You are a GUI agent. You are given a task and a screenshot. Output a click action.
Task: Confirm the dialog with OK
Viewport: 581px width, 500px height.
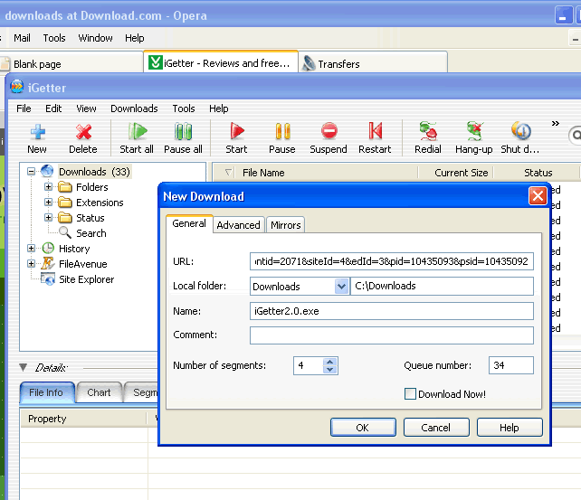363,428
